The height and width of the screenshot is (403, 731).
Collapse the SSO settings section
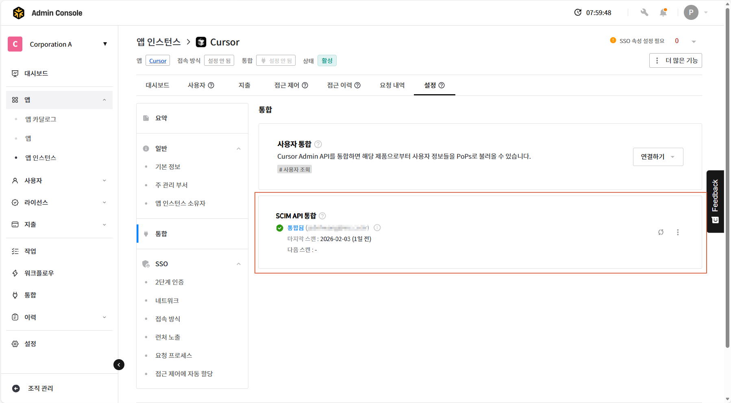239,264
